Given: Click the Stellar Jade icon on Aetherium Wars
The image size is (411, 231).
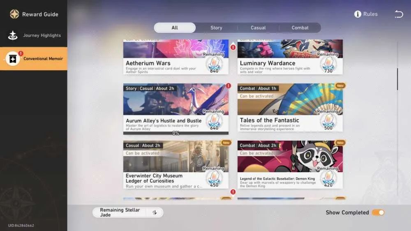Looking at the screenshot, I should tap(214, 63).
